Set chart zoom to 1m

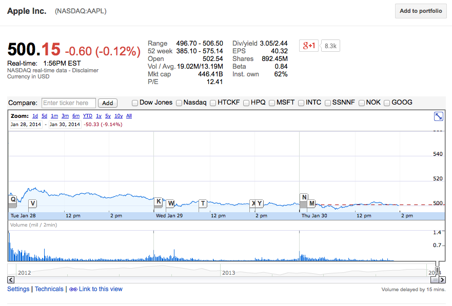click(54, 116)
